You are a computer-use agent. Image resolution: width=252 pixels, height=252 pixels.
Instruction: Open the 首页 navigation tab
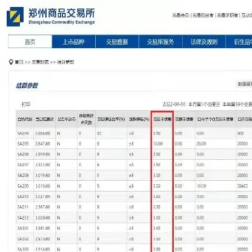tap(30, 42)
